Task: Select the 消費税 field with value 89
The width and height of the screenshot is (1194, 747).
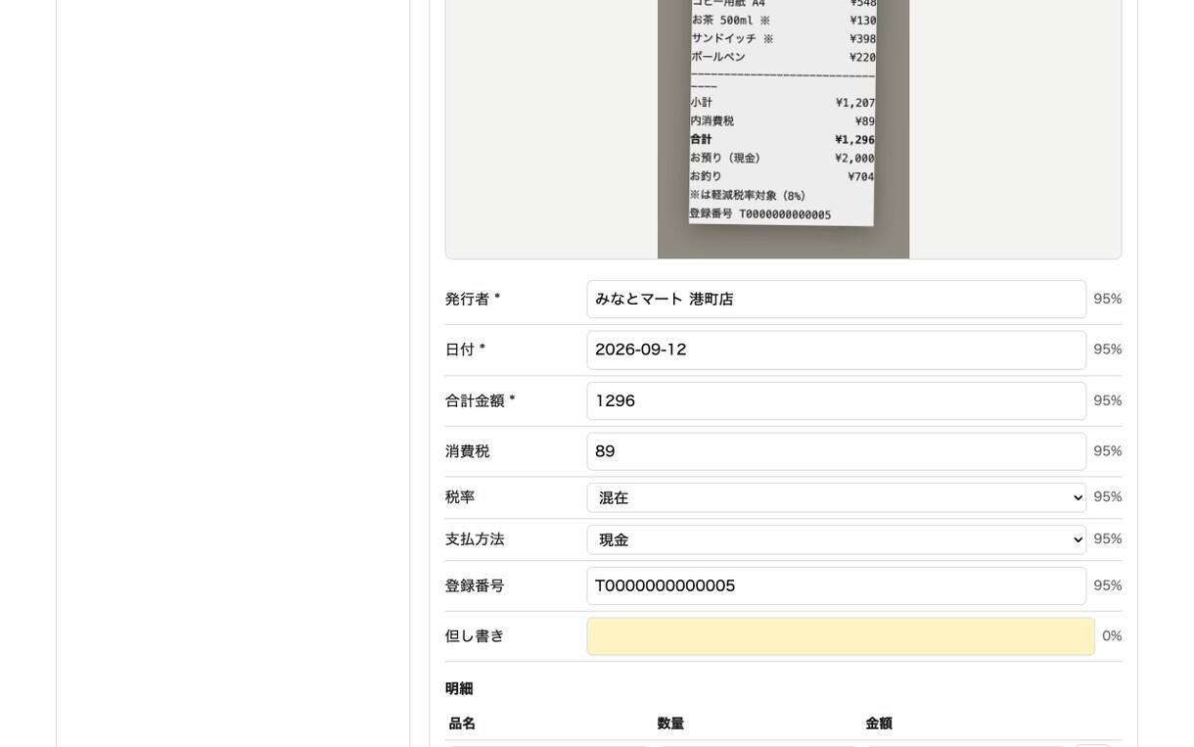Action: point(836,451)
